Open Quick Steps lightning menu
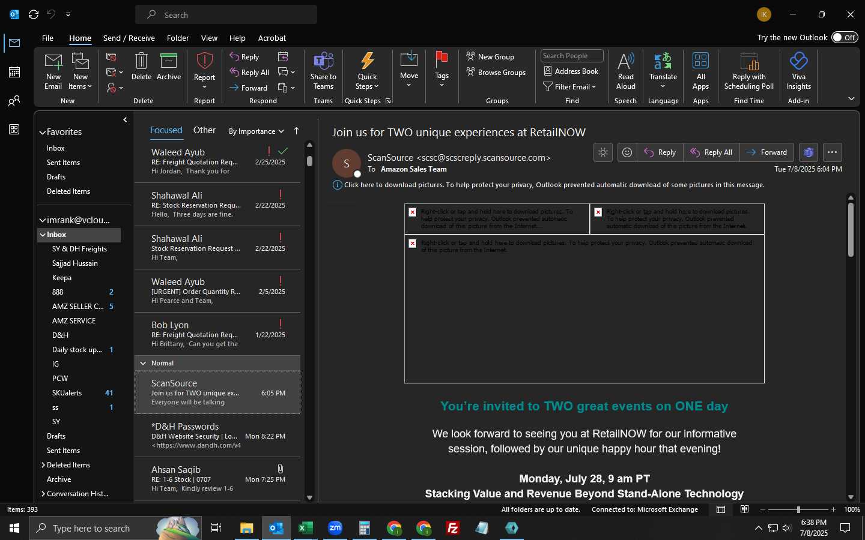This screenshot has height=540, width=865. [367, 71]
